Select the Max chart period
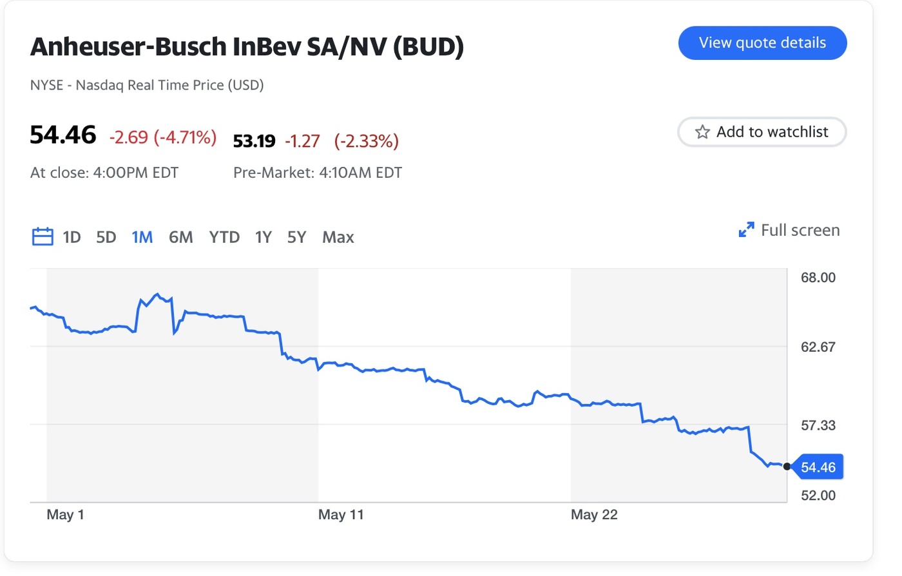The height and width of the screenshot is (576, 902). coord(338,237)
